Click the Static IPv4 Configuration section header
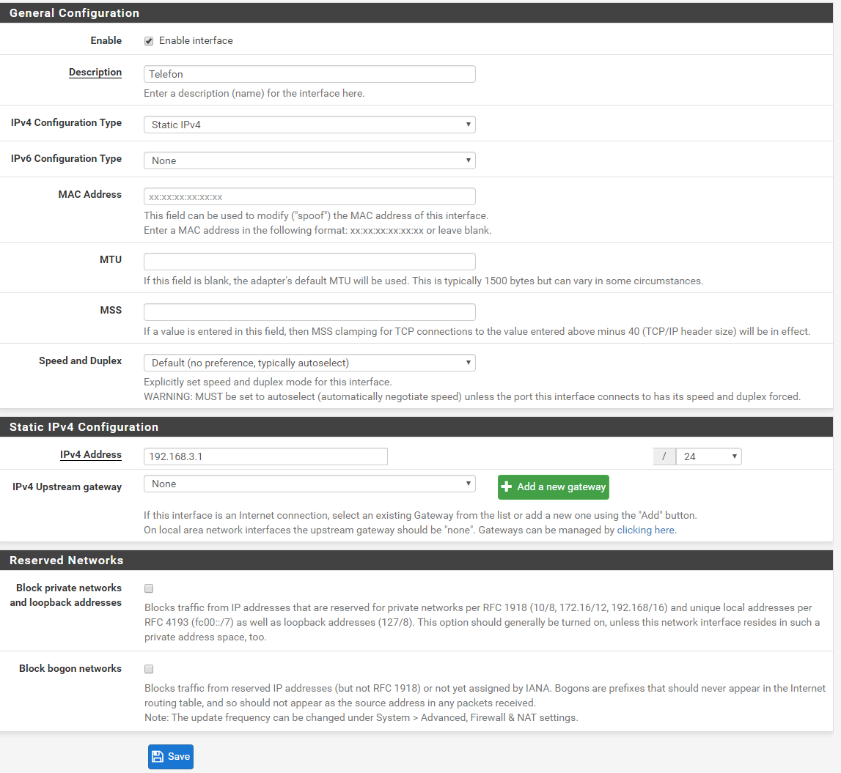Screen dimensions: 841x773 pos(416,426)
